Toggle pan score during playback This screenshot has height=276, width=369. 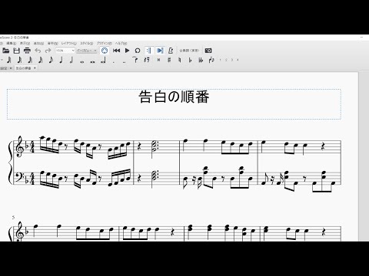coord(160,51)
